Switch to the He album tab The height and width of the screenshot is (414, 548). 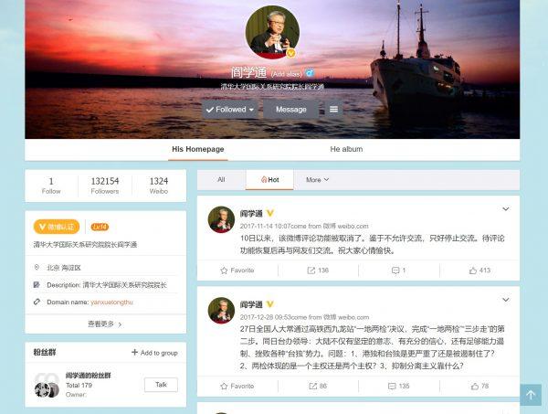pos(346,149)
